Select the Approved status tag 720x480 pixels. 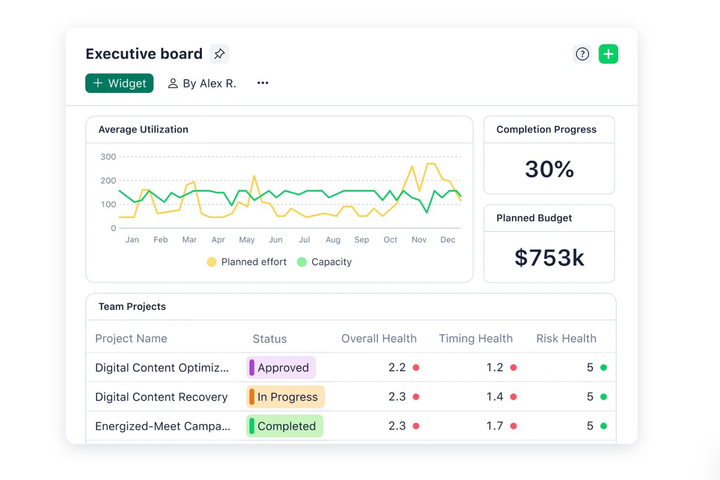click(281, 368)
